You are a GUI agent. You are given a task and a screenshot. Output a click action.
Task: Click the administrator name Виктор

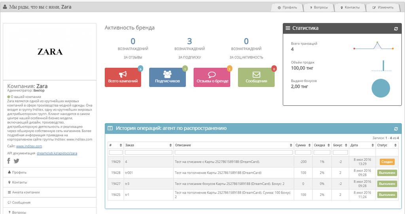(x=39, y=90)
